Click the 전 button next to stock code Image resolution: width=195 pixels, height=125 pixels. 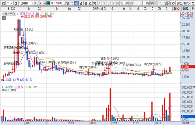coord(16,3)
